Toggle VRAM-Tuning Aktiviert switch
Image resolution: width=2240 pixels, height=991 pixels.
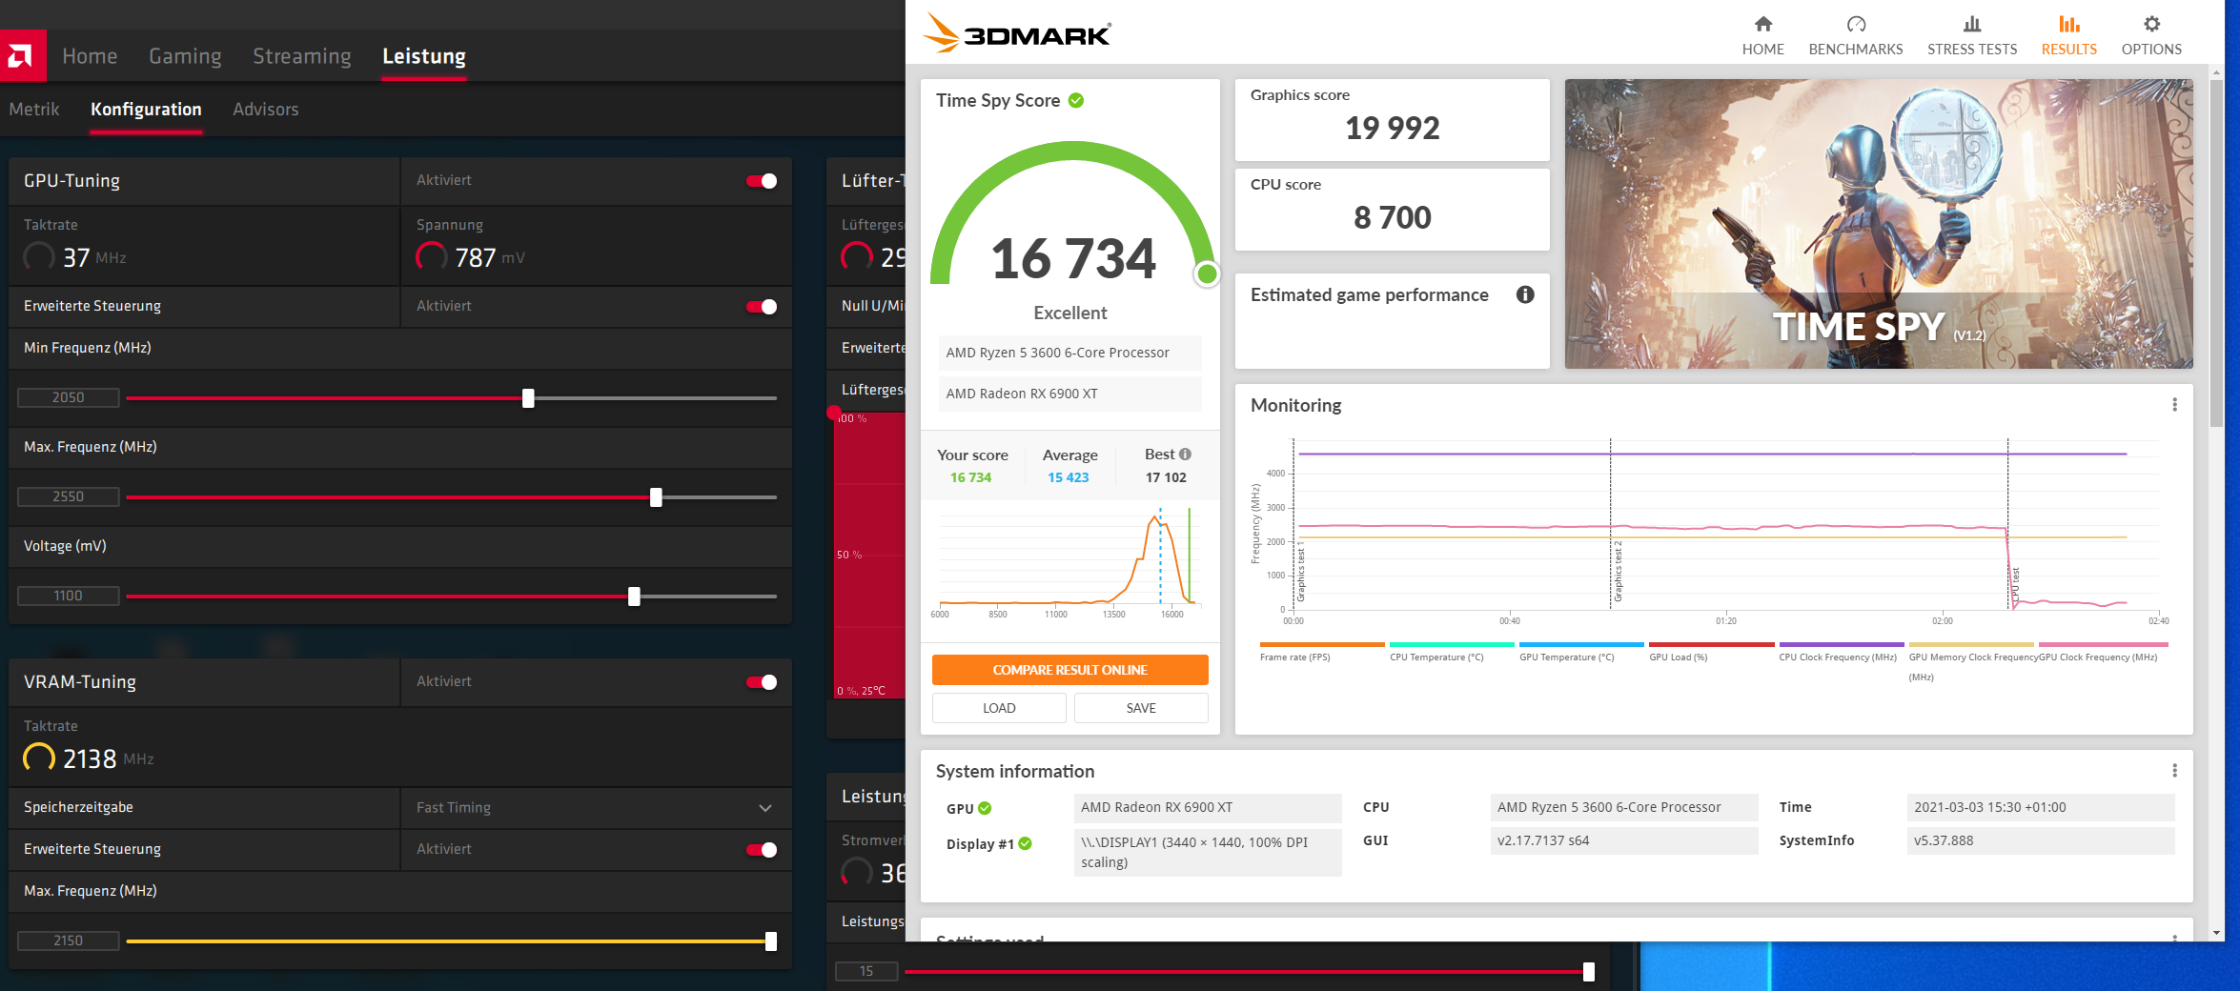[x=762, y=682]
